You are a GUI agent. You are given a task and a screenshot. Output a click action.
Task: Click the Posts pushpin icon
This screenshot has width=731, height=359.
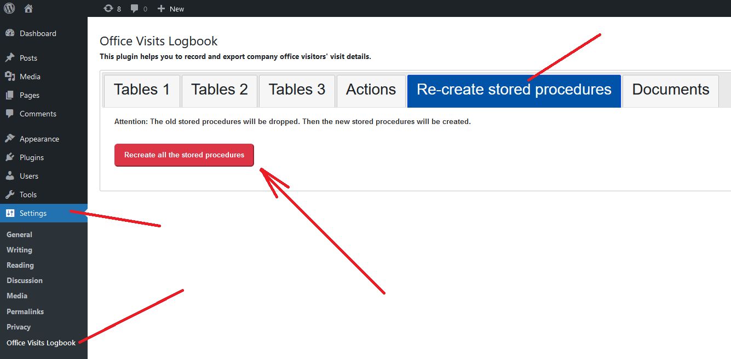pyautogui.click(x=10, y=58)
